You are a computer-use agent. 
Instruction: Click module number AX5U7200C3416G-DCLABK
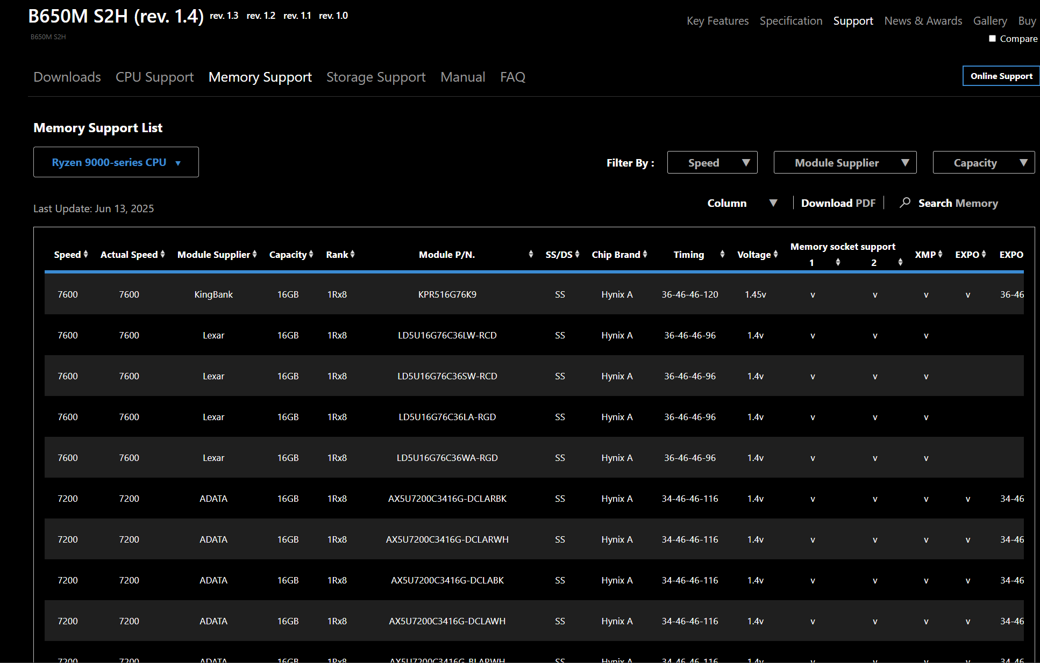(447, 580)
